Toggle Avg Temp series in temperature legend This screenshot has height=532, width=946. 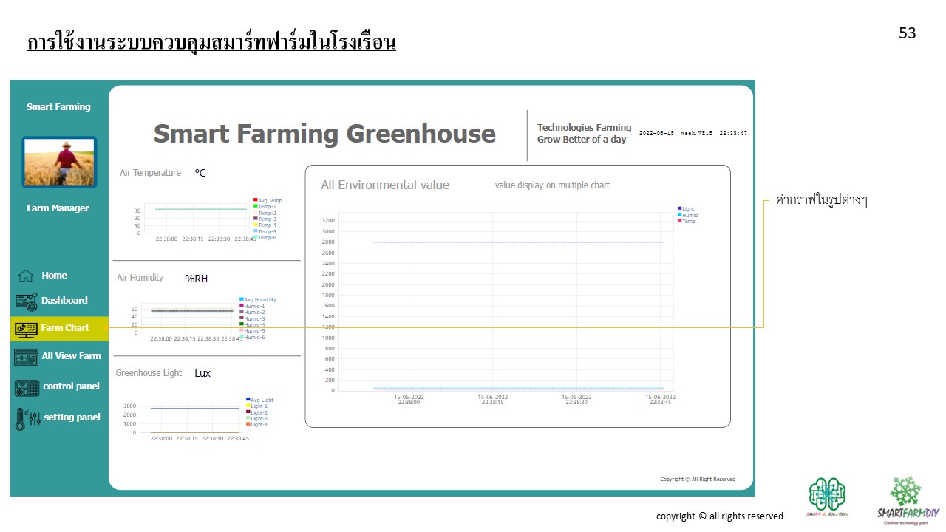pos(268,200)
